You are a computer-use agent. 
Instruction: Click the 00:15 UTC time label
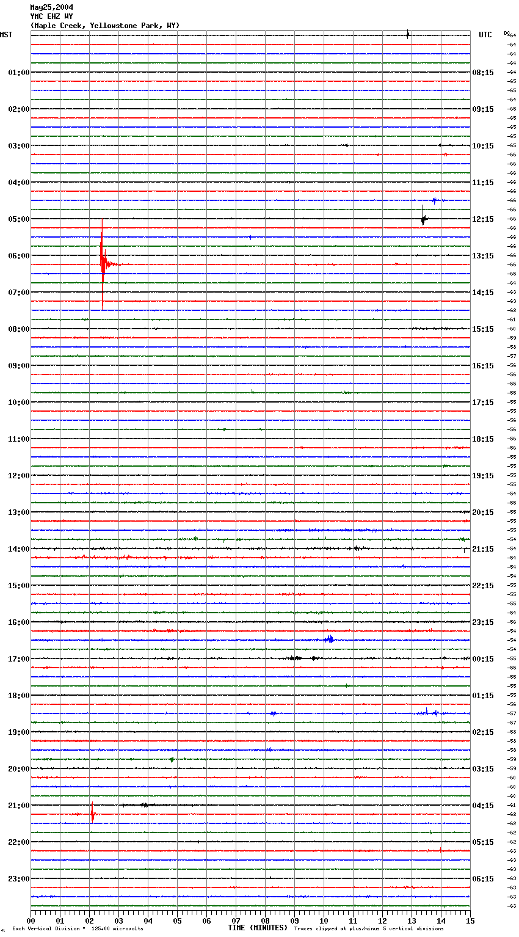pos(483,659)
